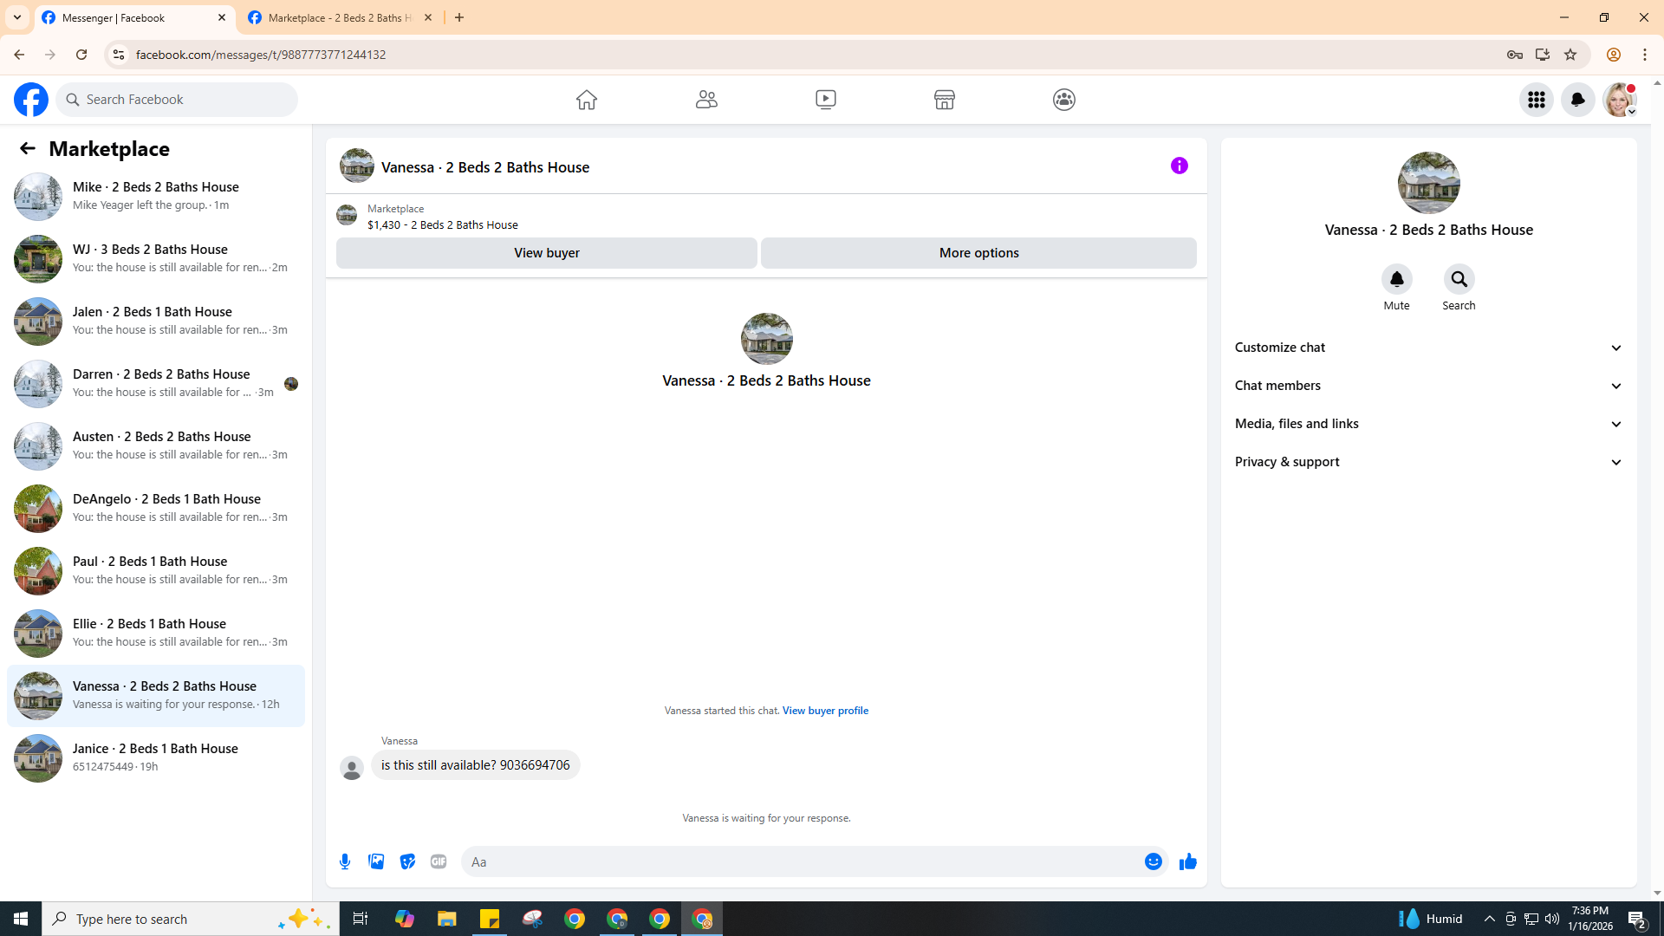Screen dimensions: 1664x936
Task: Open the notifications bell in the header
Action: pos(1577,100)
